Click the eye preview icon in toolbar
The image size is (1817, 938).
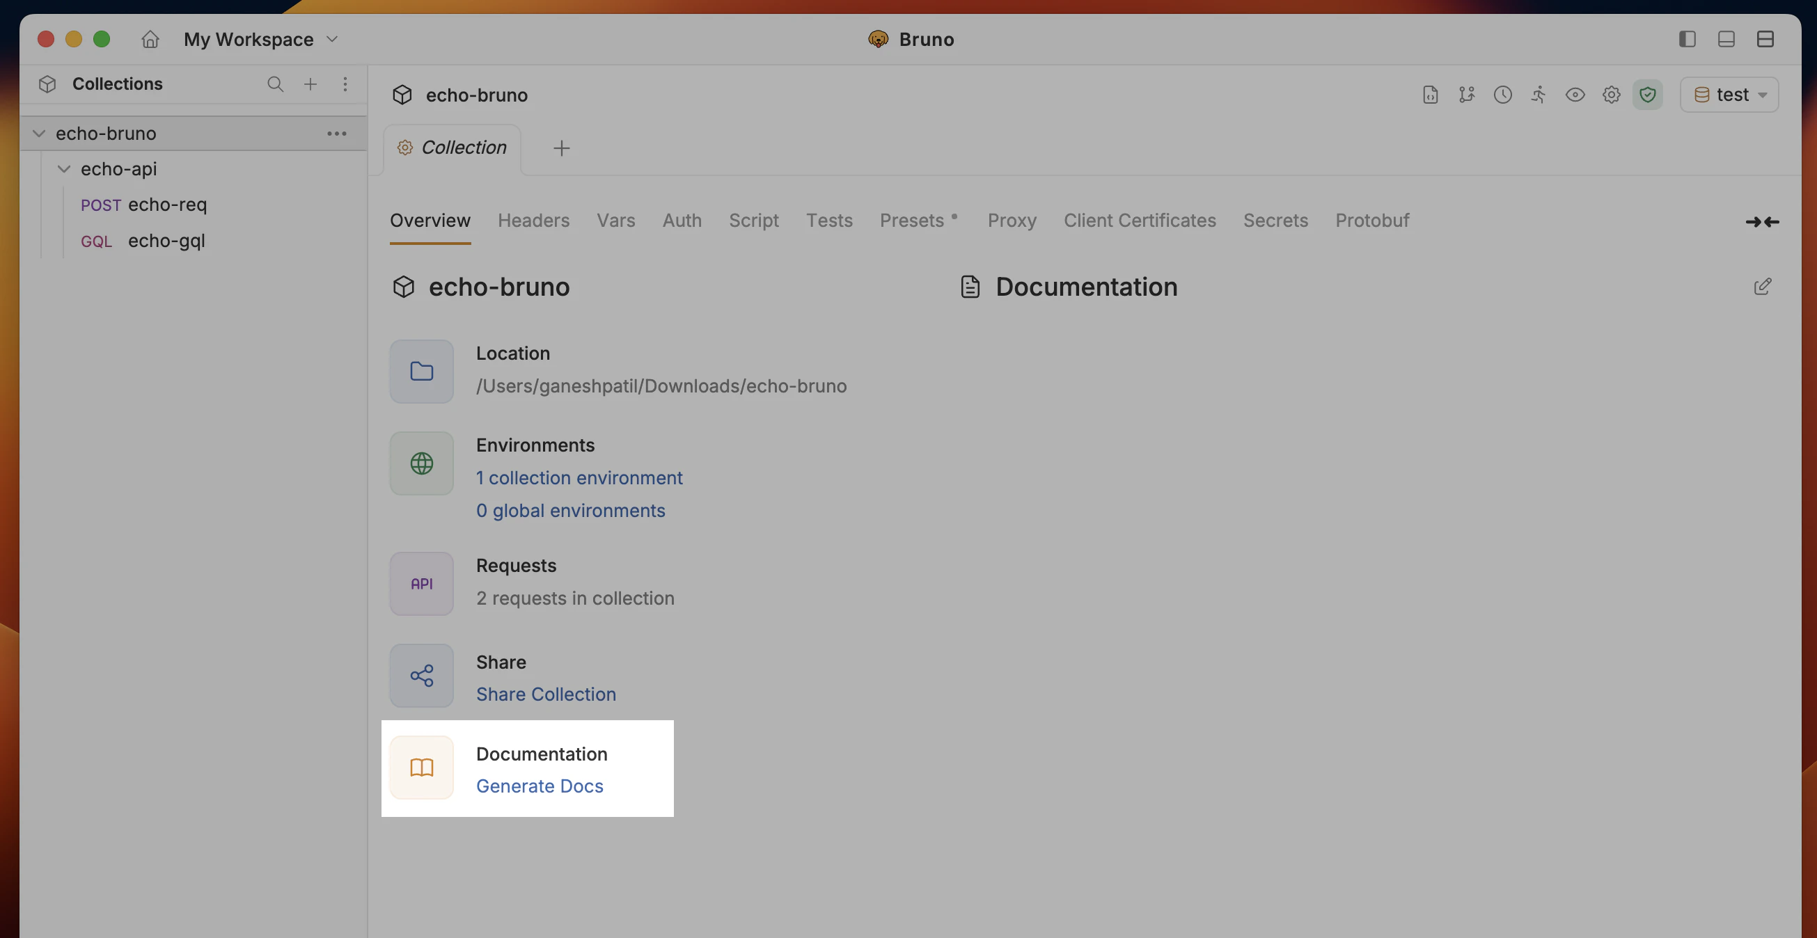1575,94
